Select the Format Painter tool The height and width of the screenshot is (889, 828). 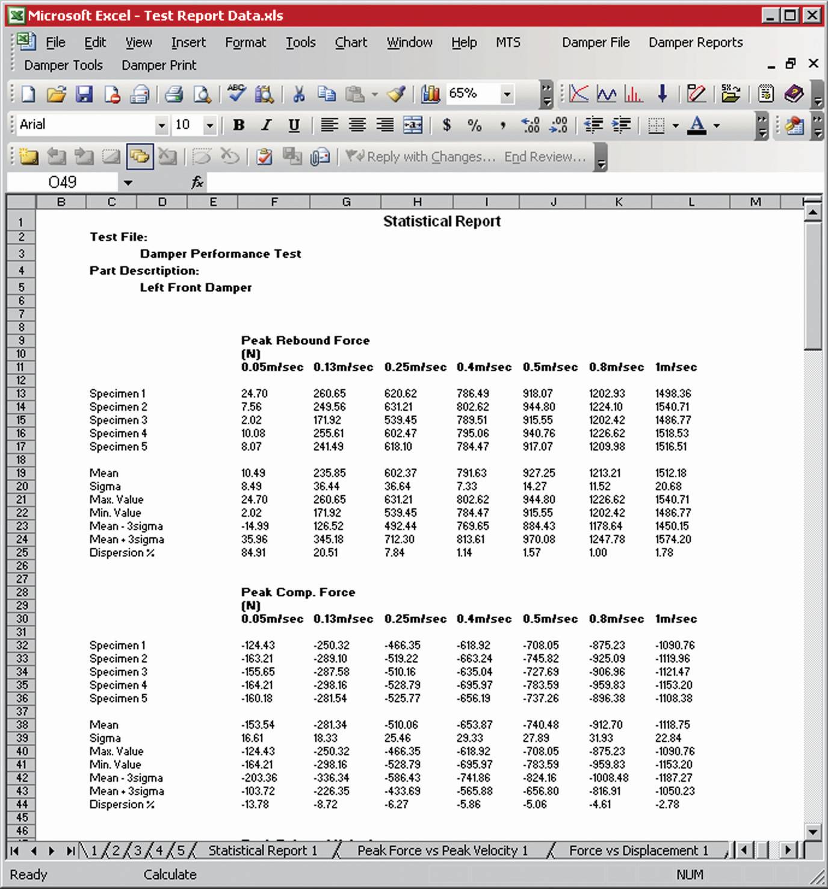click(394, 94)
